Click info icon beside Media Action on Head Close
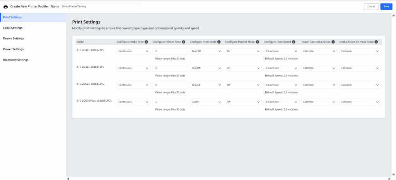The height and width of the screenshot is (180, 396). tap(376, 42)
